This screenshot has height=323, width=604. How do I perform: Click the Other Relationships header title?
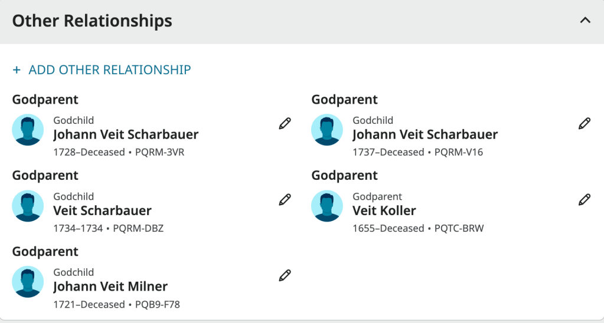pyautogui.click(x=92, y=21)
